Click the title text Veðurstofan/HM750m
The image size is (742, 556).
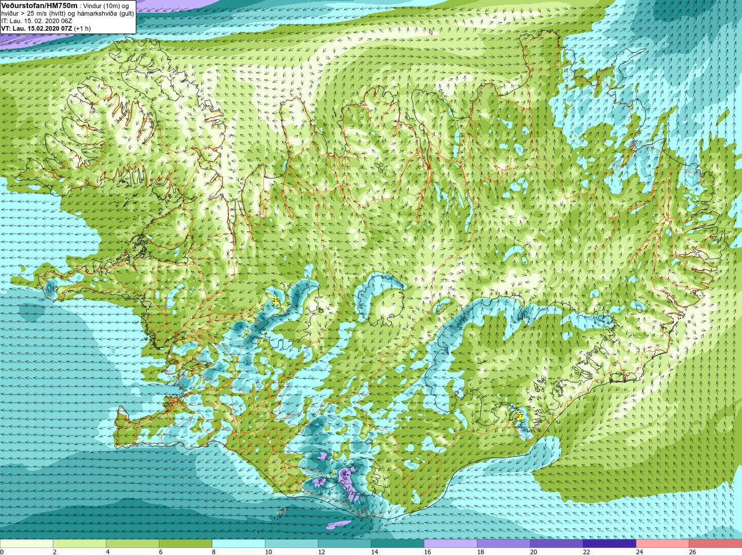tap(39, 6)
